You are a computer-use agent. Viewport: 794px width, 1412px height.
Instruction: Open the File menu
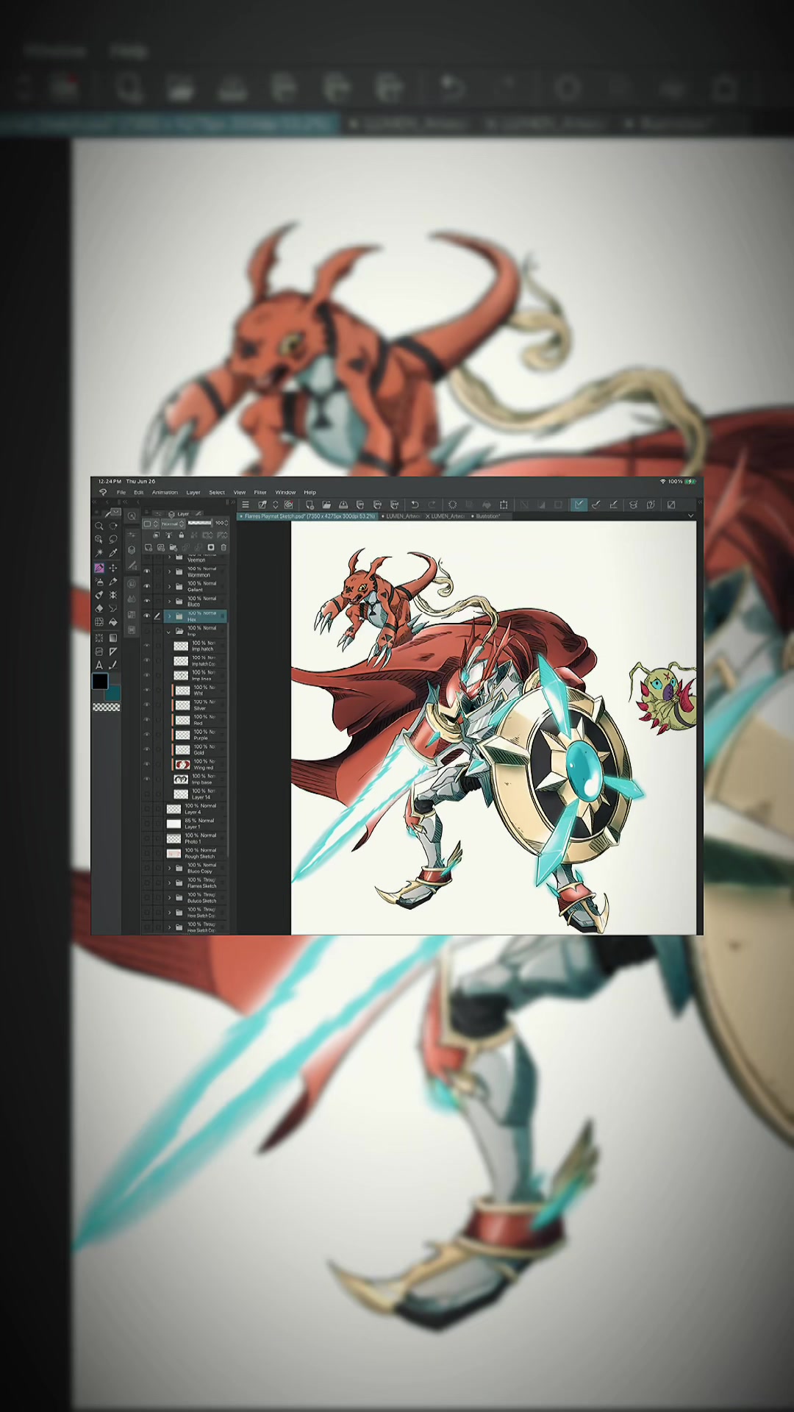click(x=121, y=492)
